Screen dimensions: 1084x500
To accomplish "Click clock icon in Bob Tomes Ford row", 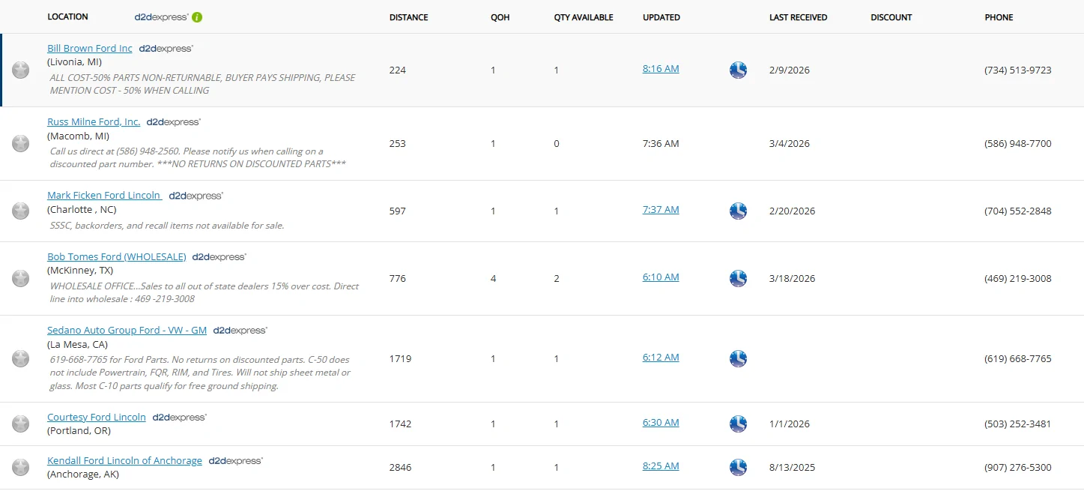I will tap(738, 279).
